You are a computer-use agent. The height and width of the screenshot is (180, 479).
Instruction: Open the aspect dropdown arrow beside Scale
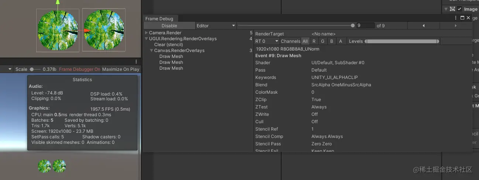pos(10,69)
